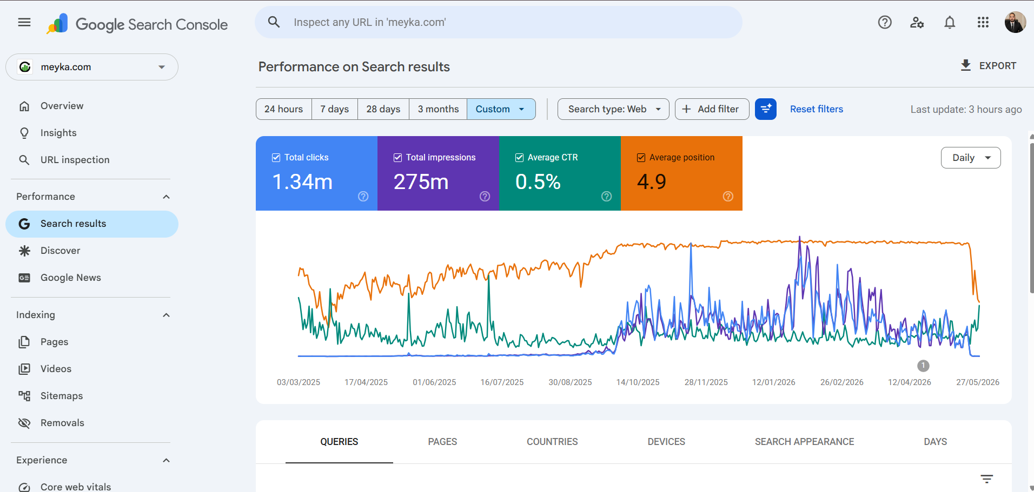Click the Google News icon
The image size is (1034, 492).
point(24,278)
